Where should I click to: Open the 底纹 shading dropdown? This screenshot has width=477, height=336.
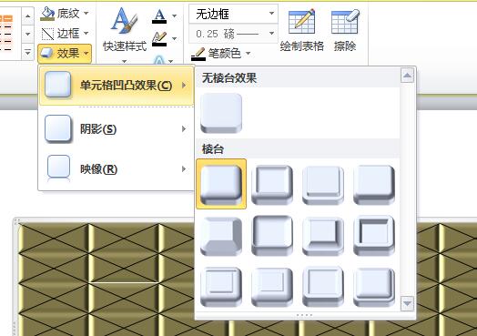point(86,13)
